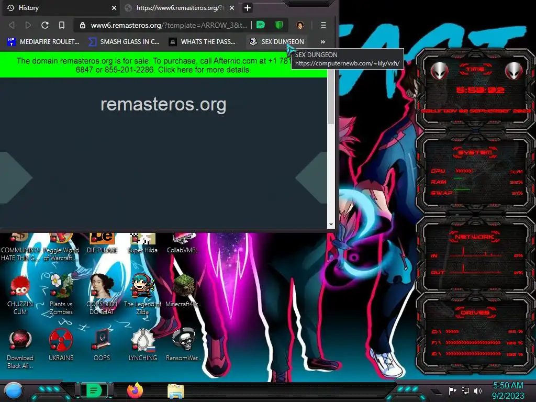This screenshot has height=402, width=536.
Task: Select The Legend of Zilda desktop icon
Action: click(x=142, y=295)
